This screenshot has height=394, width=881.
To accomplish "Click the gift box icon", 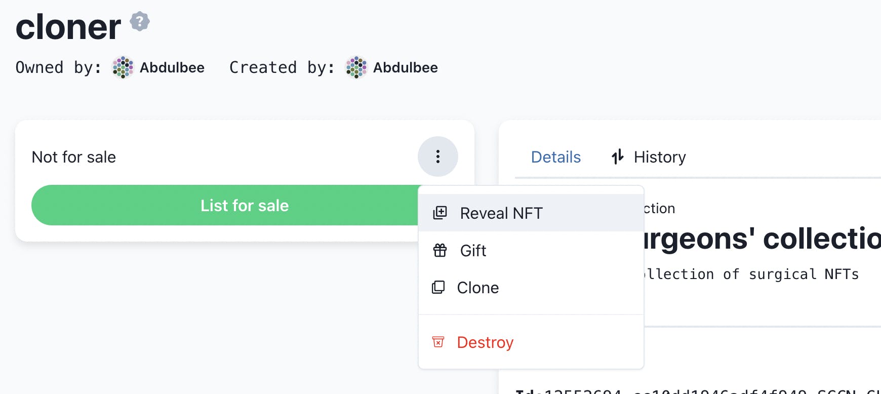I will point(440,250).
